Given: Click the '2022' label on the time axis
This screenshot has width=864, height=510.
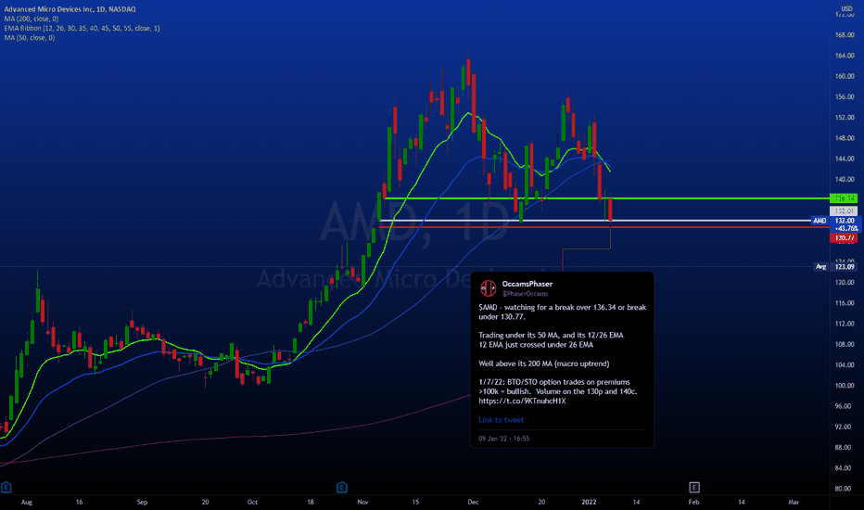Looking at the screenshot, I should point(589,502).
